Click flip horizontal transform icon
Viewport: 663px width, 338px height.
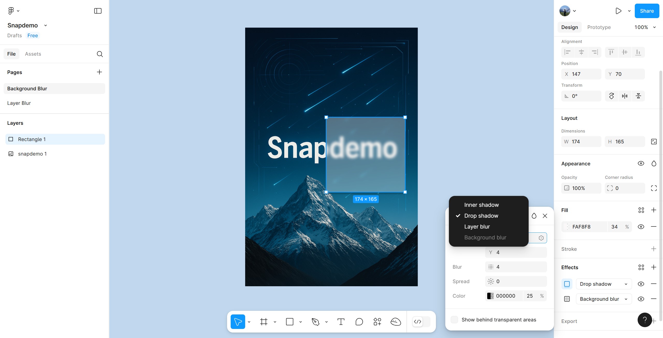pyautogui.click(x=625, y=96)
